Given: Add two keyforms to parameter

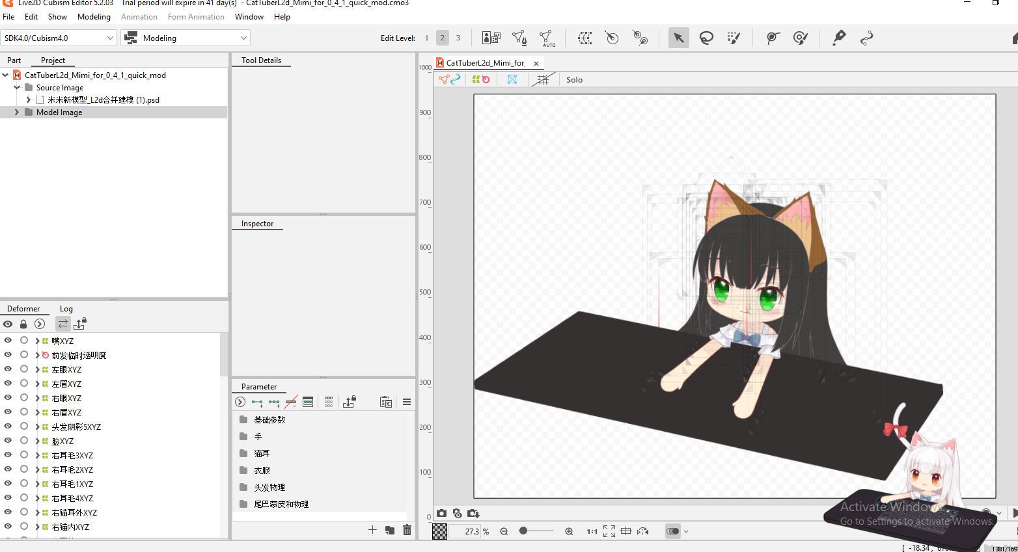Looking at the screenshot, I should 257,402.
